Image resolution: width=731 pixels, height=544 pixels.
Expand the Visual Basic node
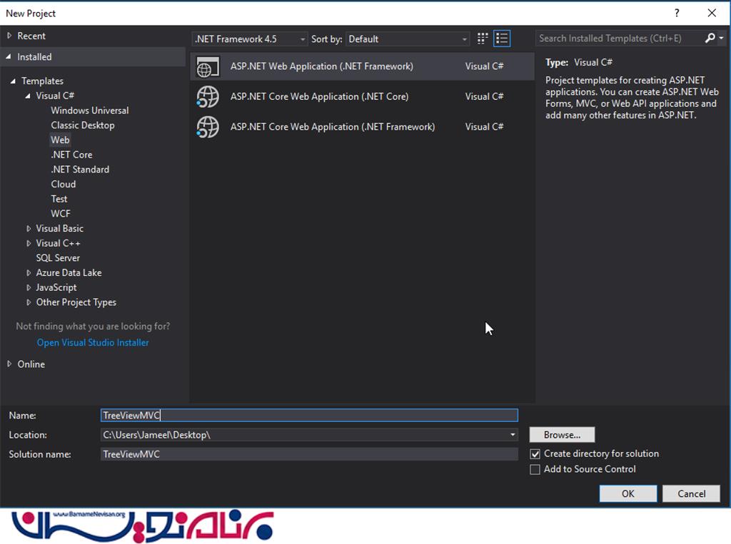(29, 229)
